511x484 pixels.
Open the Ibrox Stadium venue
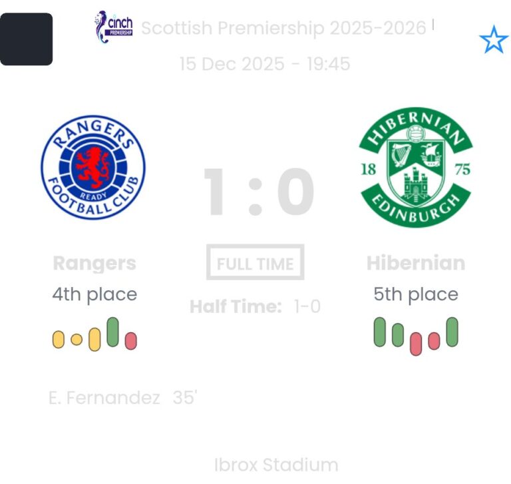(x=276, y=464)
